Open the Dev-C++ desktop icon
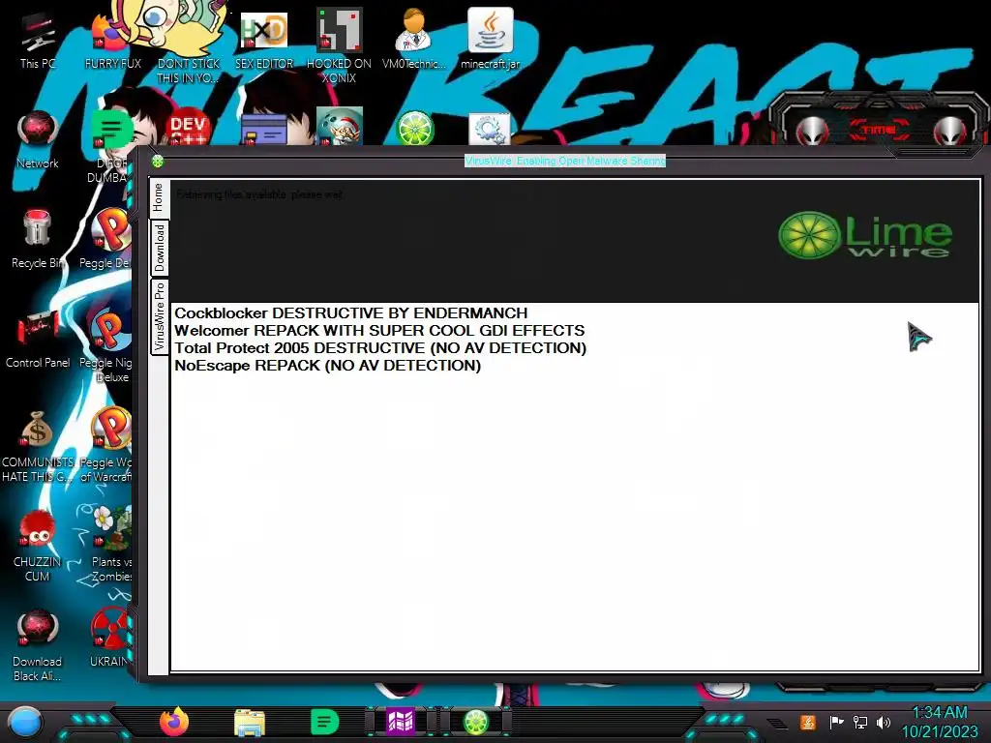Image resolution: width=991 pixels, height=743 pixels. pos(188,129)
